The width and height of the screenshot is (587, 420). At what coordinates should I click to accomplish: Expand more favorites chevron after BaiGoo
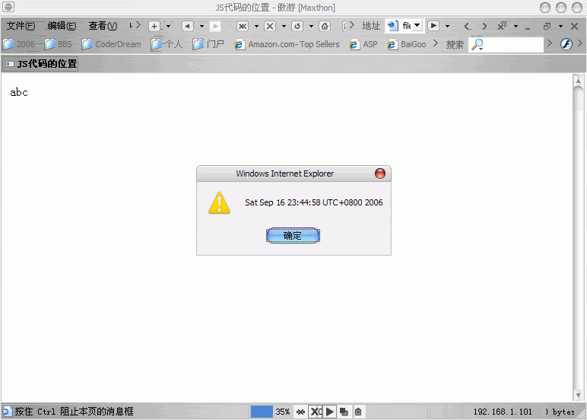[x=436, y=43]
